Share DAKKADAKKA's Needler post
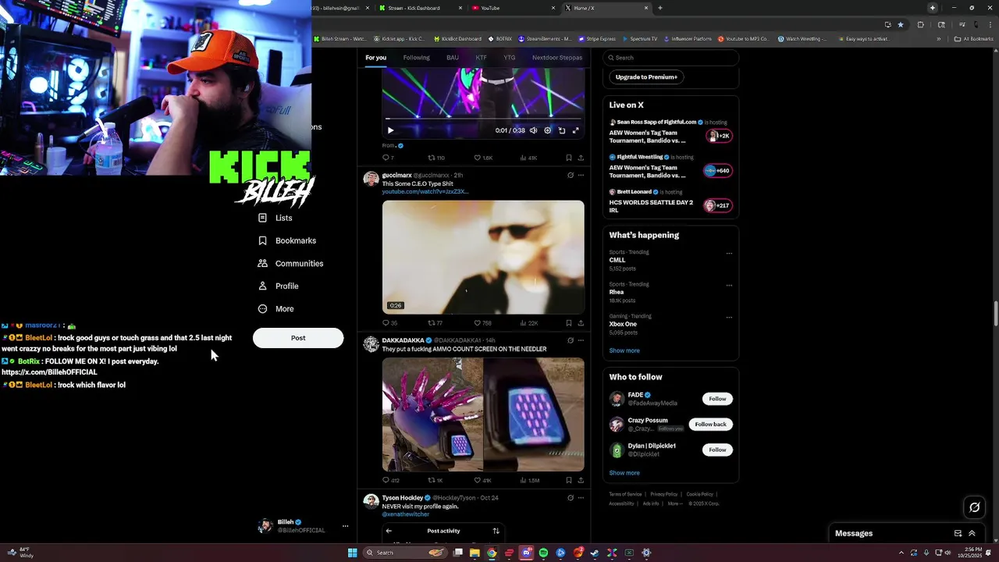This screenshot has width=999, height=562. click(x=581, y=481)
